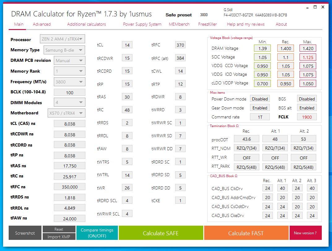
Task: Expand the Processor dropdown
Action: 63,39
